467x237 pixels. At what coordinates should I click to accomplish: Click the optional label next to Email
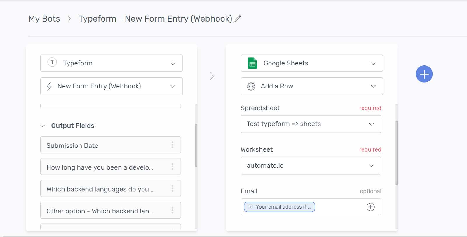(x=370, y=191)
